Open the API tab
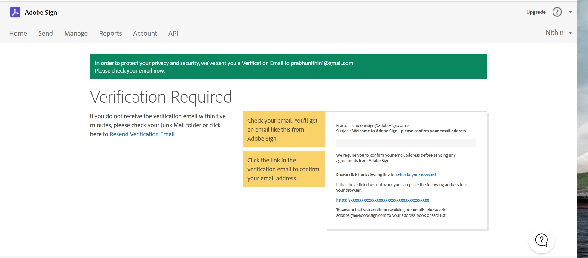Viewport: 588px width, 258px height. pos(173,33)
